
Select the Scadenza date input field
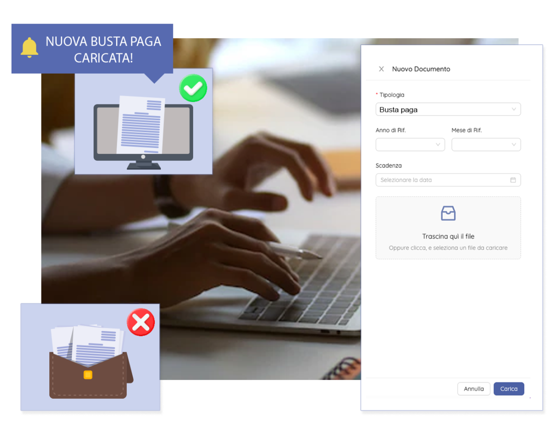click(x=438, y=180)
